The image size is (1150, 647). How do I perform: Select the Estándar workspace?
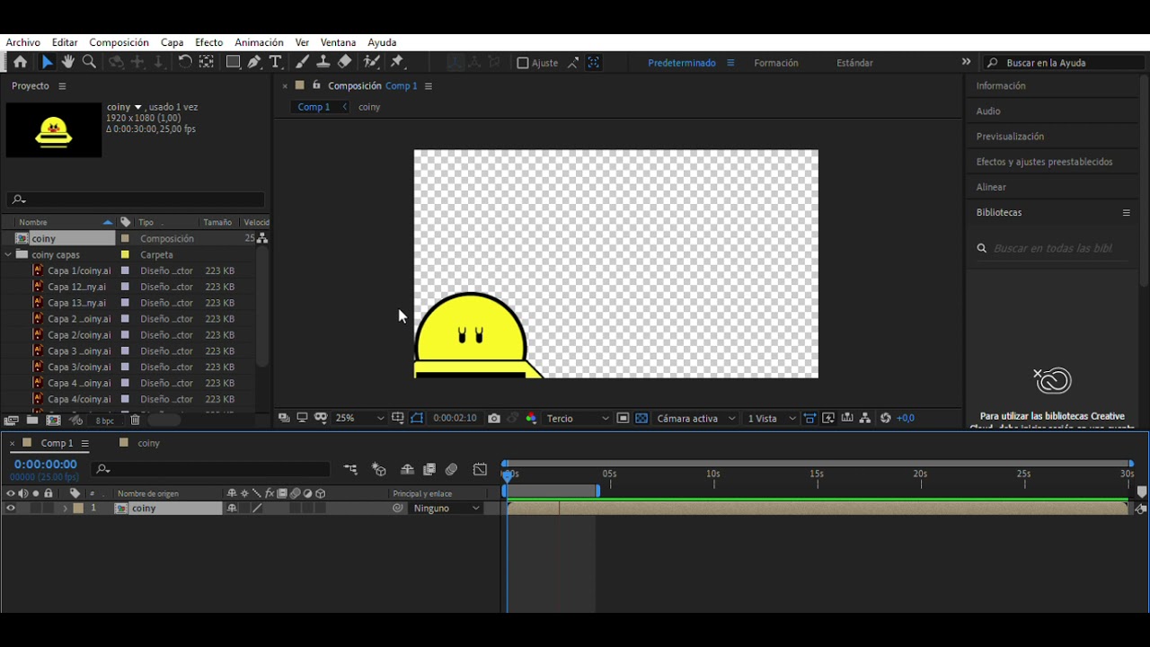click(x=854, y=63)
